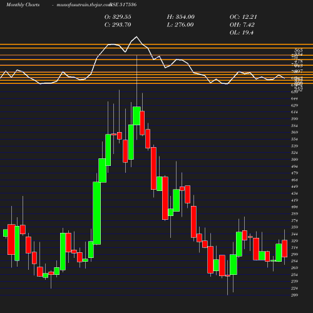Click price axis label "314"

click(294, 248)
